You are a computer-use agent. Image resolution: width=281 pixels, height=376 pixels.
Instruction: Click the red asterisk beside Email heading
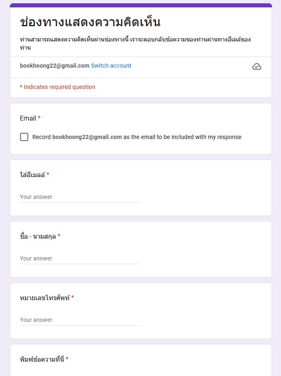[39, 118]
